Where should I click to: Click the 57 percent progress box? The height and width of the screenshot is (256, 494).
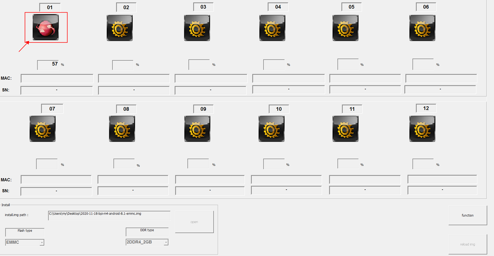48,65
